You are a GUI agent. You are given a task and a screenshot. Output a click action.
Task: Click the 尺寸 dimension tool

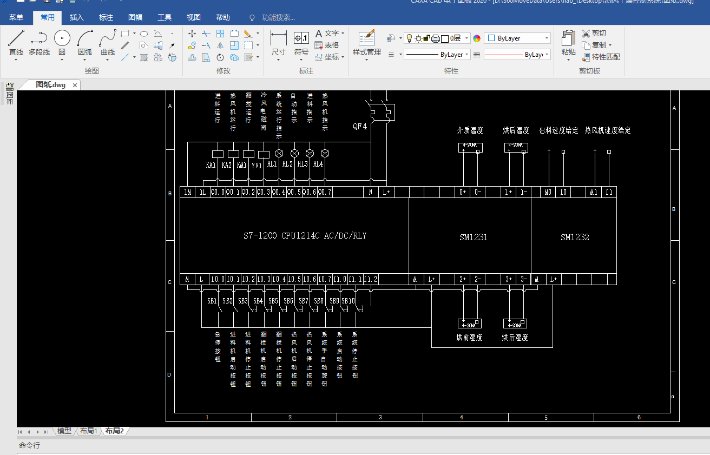click(278, 42)
